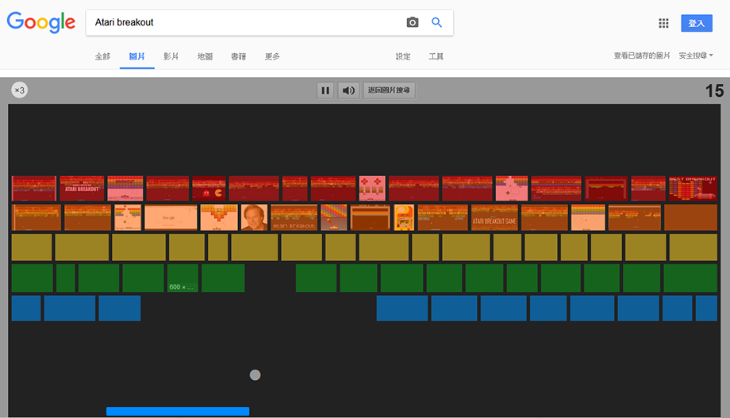The height and width of the screenshot is (418, 730).
Task: Click the BEST BREAKOUT thumbnail brick
Action: click(x=693, y=188)
